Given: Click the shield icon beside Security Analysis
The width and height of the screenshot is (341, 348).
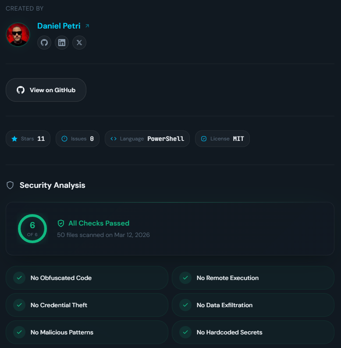Looking at the screenshot, I should click(10, 185).
